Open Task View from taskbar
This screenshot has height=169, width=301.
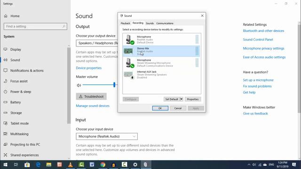16,165
